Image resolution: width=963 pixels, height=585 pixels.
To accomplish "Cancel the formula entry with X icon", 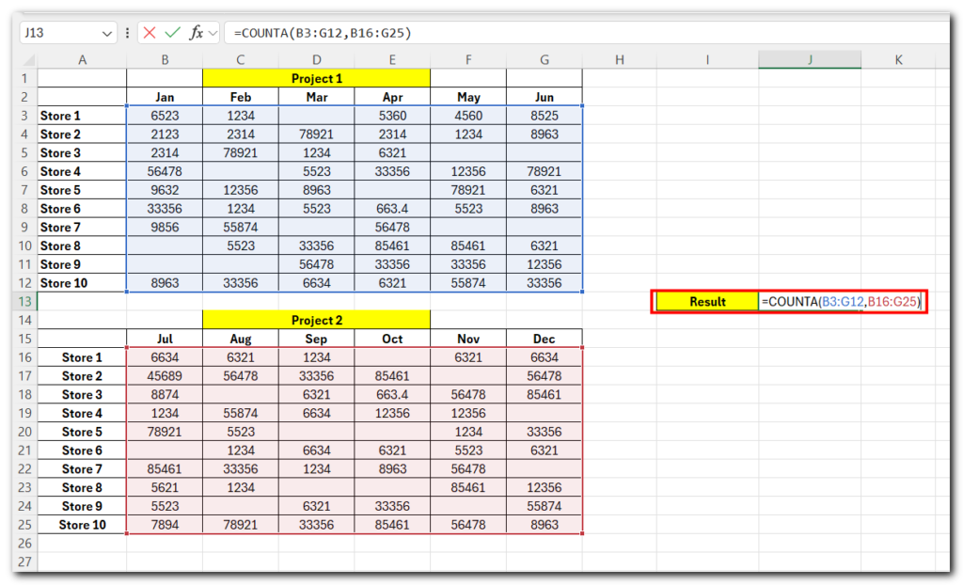I will [x=150, y=33].
